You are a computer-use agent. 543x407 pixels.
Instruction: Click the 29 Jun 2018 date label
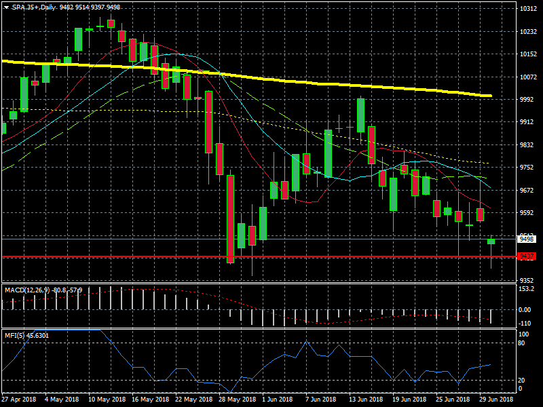[x=498, y=400]
